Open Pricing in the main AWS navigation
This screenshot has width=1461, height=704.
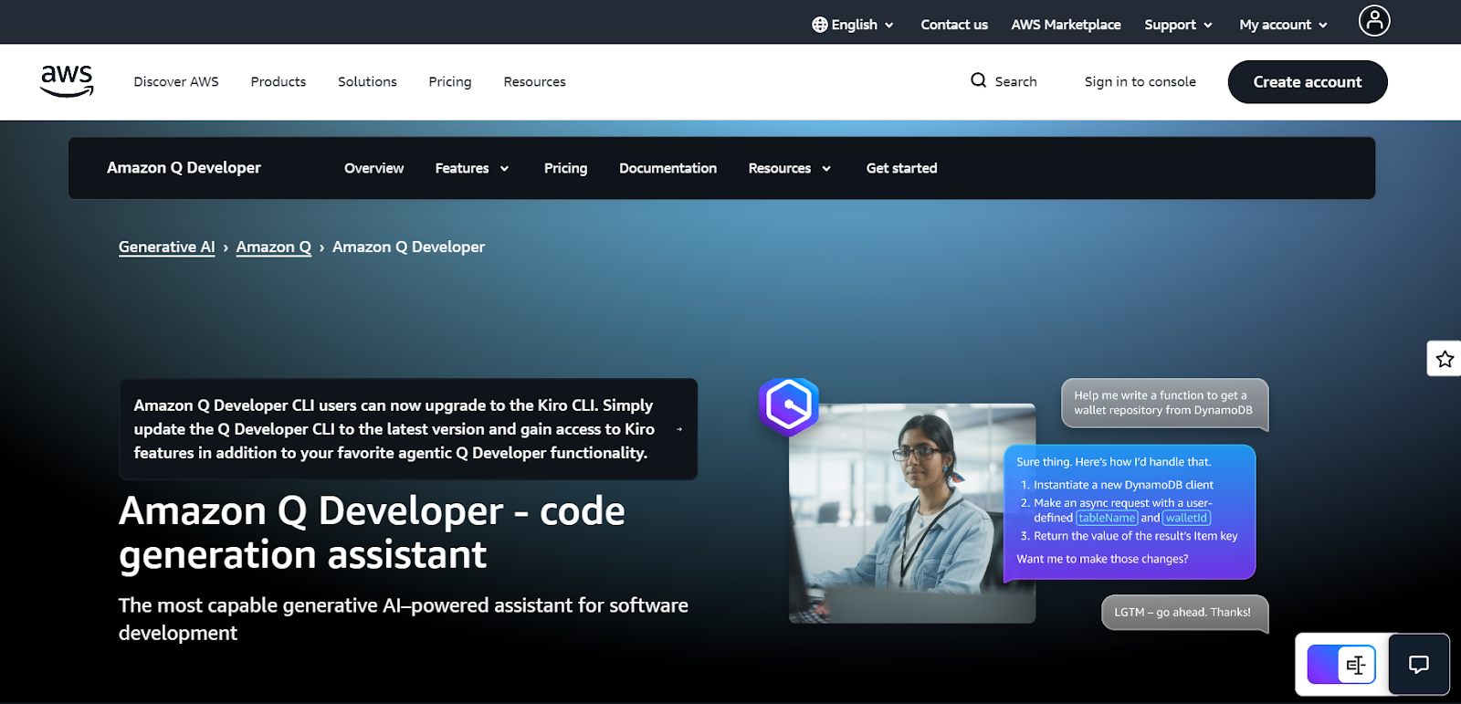click(x=450, y=81)
